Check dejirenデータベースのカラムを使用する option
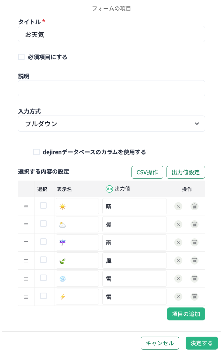 [36, 152]
